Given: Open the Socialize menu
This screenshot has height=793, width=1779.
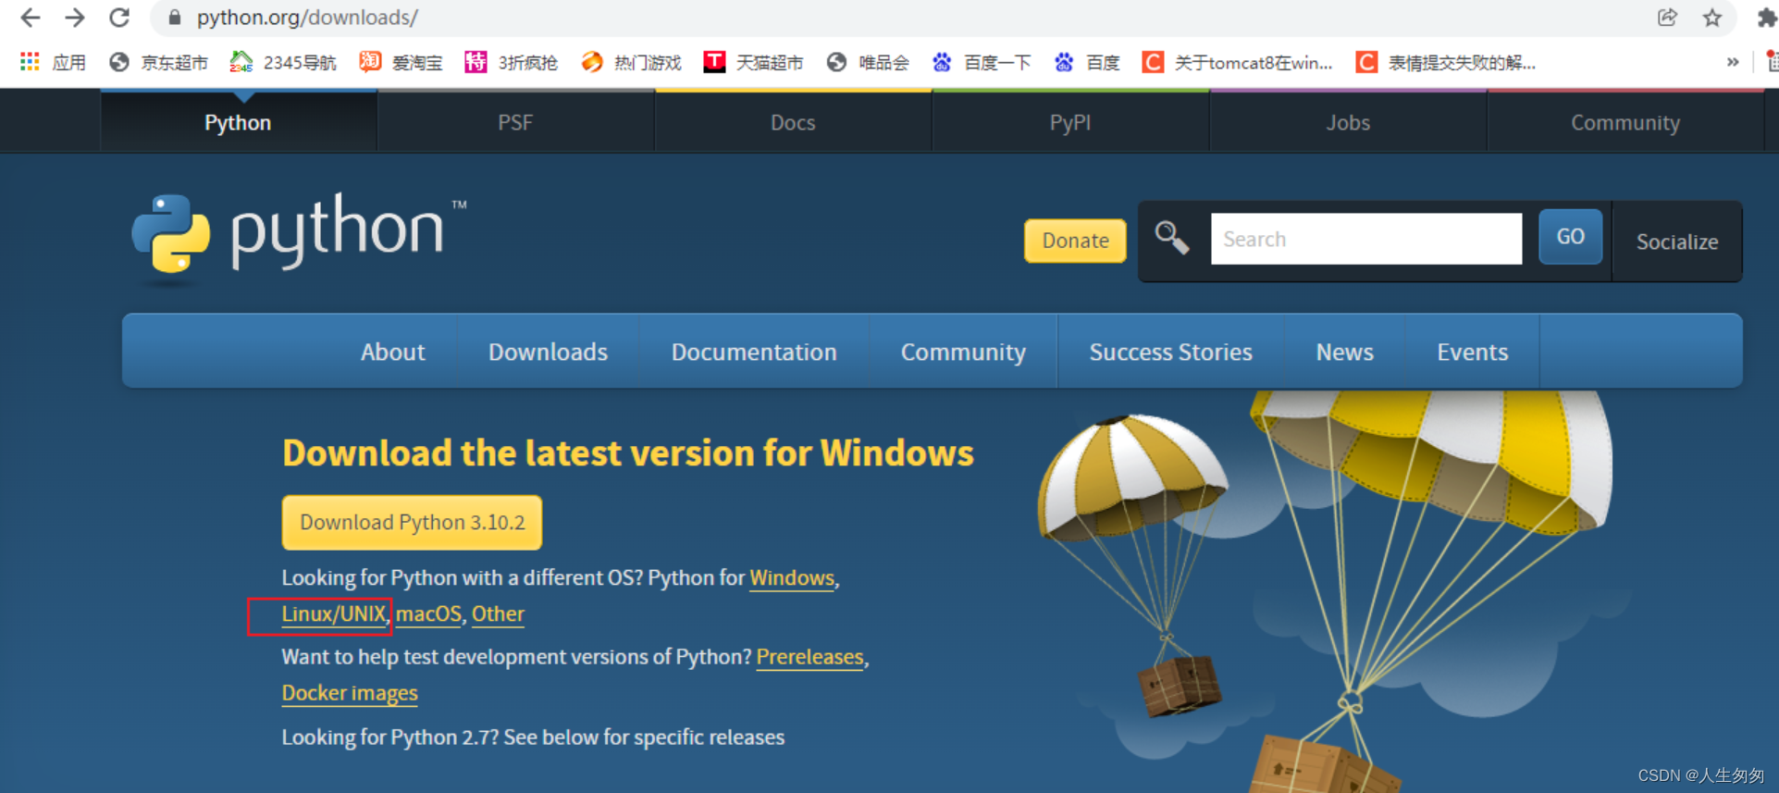Looking at the screenshot, I should [x=1677, y=242].
